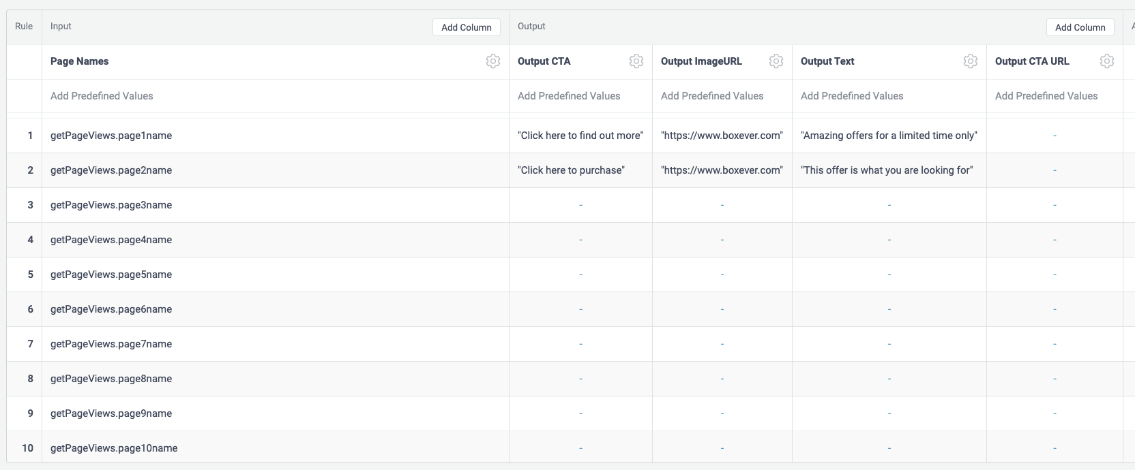Image resolution: width=1135 pixels, height=470 pixels.
Task: Edit "Click here to purchase" CTA cell
Action: point(572,170)
